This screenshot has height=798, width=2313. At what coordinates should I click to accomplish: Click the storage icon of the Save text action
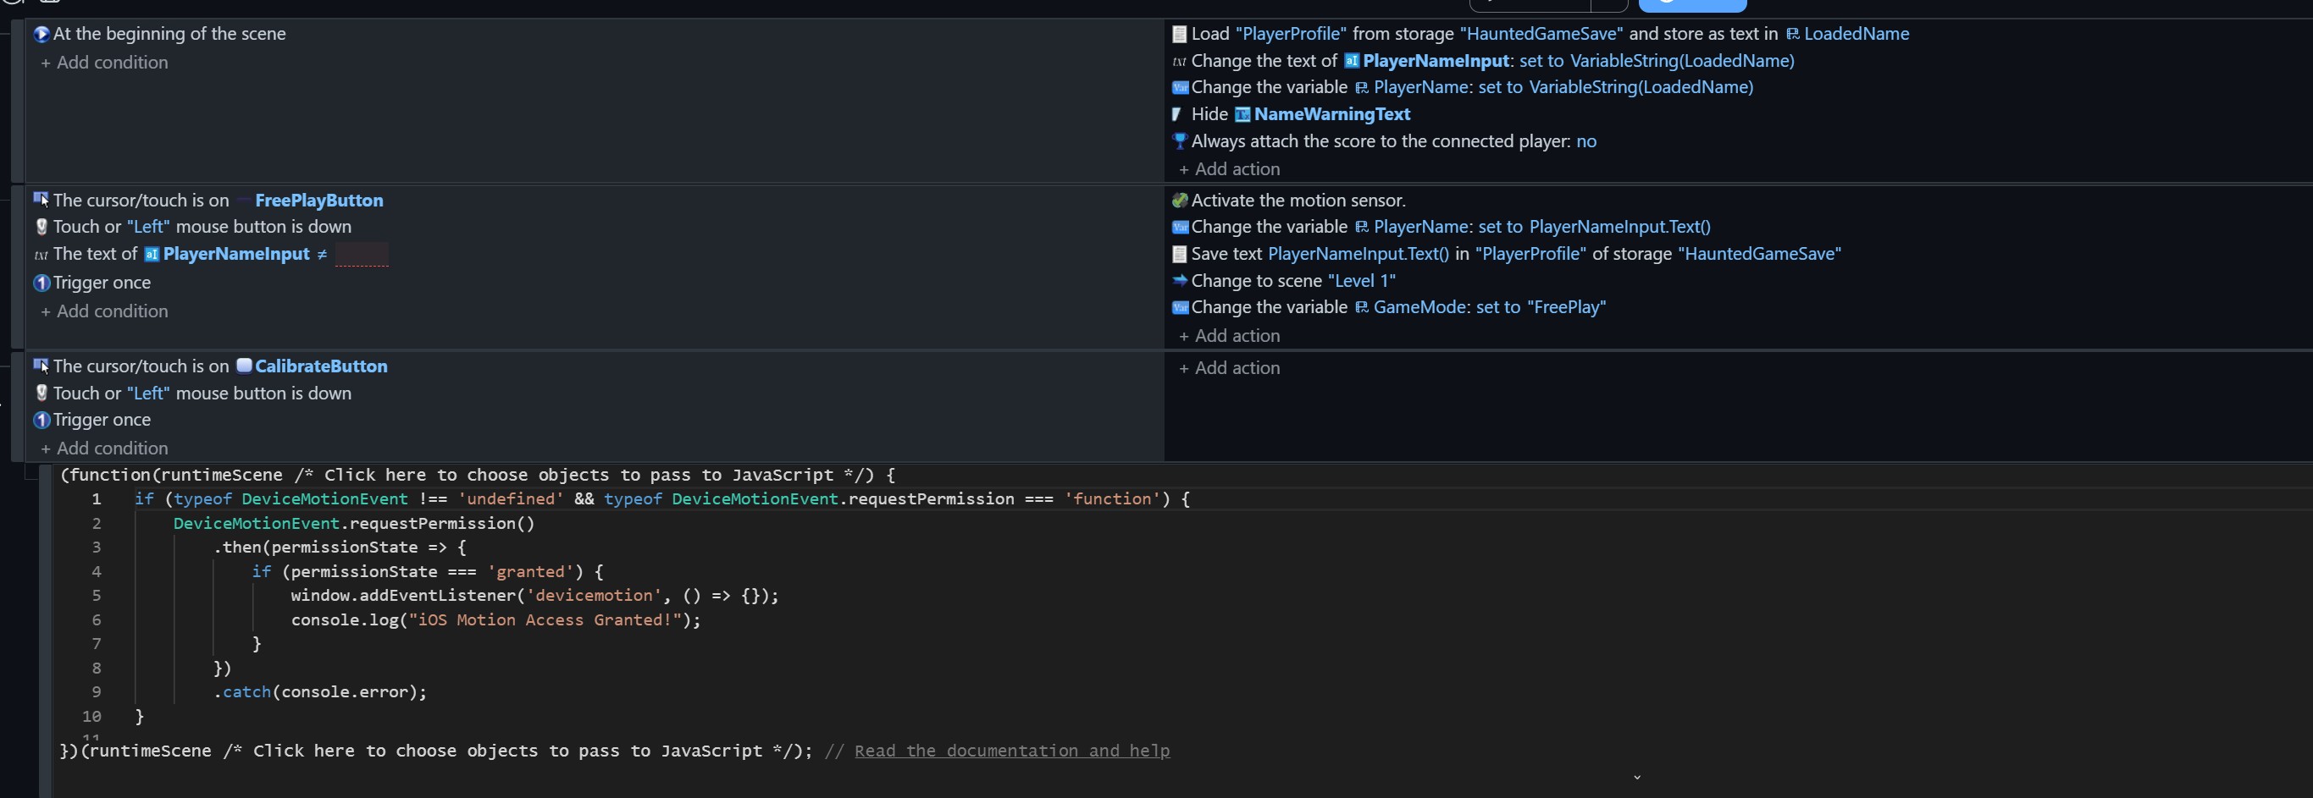(1180, 254)
